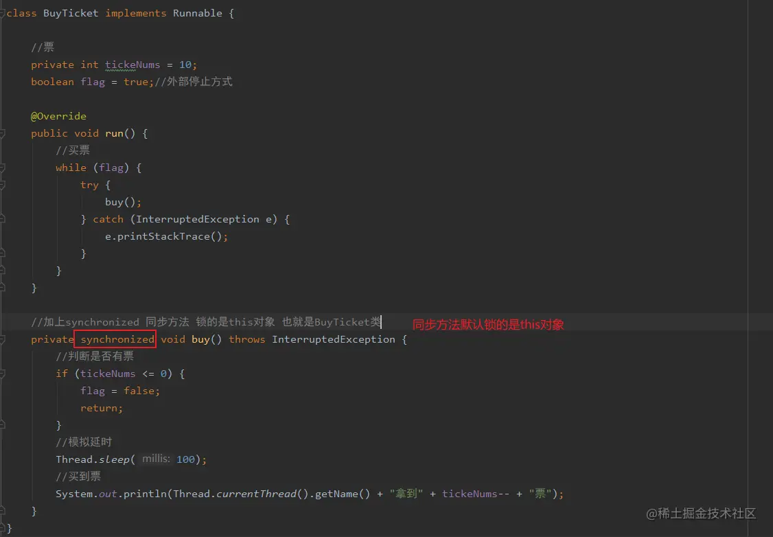Click 'tickeNums--' in the println statement
Viewport: 773px width, 537px height.
pyautogui.click(x=475, y=494)
